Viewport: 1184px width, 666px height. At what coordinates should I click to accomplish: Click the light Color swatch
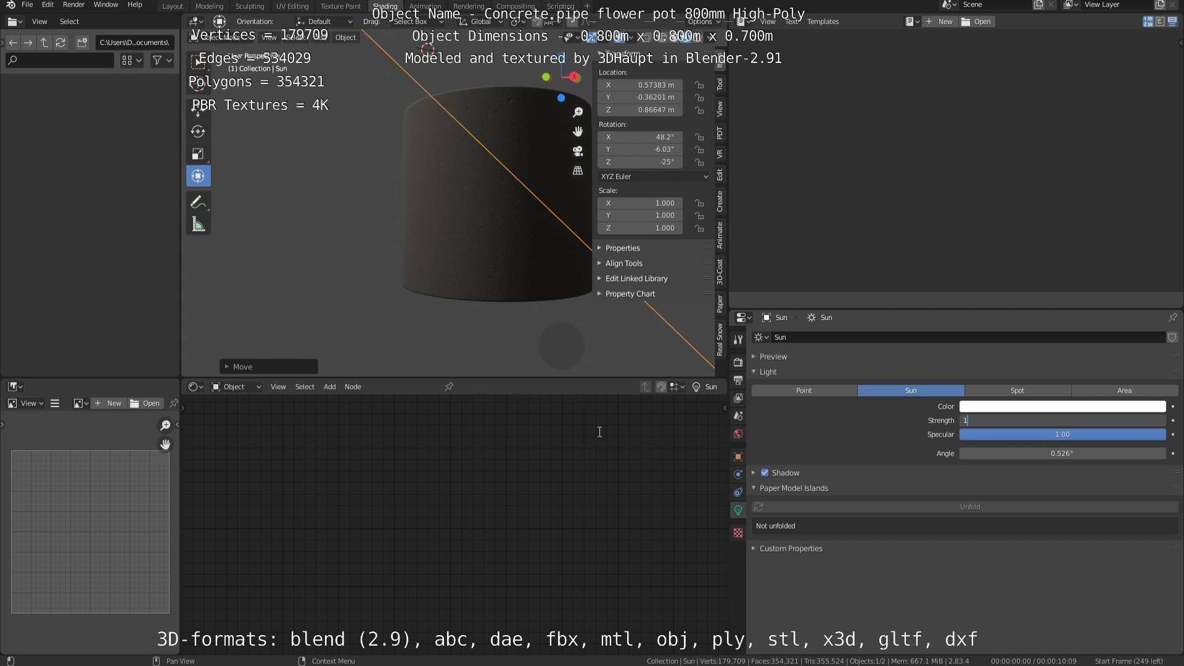(1062, 406)
